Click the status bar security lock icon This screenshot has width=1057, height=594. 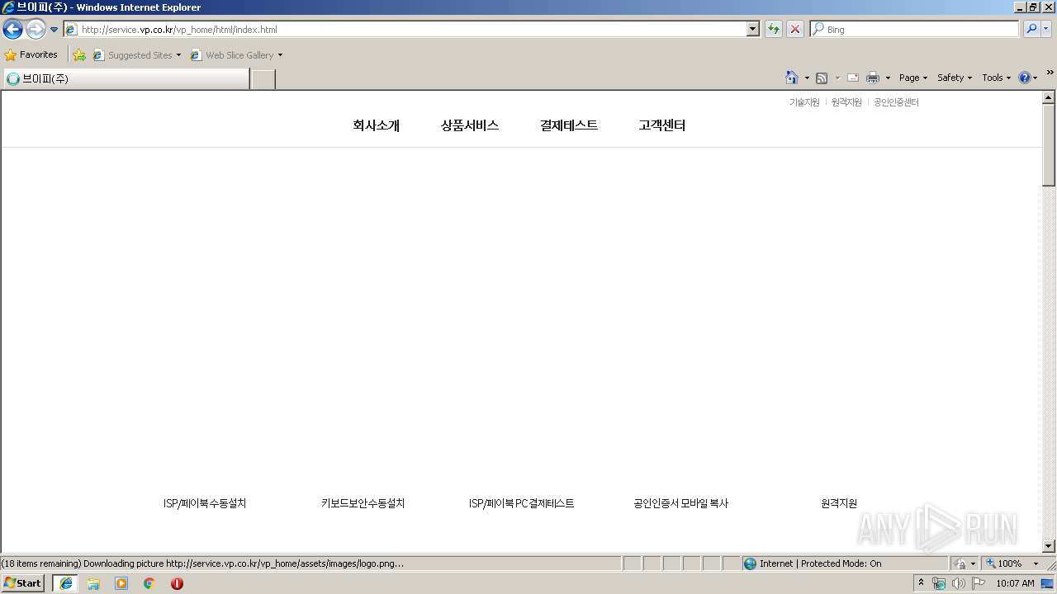click(x=960, y=563)
